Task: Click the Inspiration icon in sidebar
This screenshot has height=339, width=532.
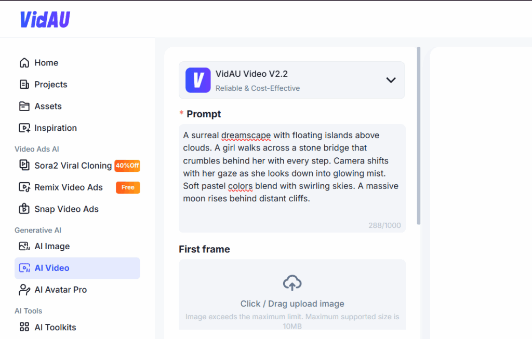Action: (24, 128)
